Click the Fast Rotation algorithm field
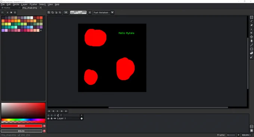This screenshot has height=137, width=254. (x=102, y=12)
